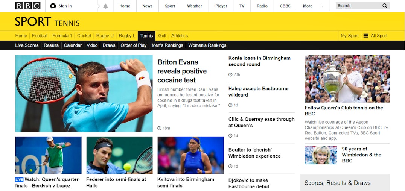Viewport: 405px width, 191px height.
Task: Click clock icon under Konta story
Action: 230,74
